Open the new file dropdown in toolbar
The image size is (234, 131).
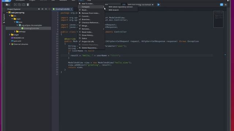click(7, 5)
